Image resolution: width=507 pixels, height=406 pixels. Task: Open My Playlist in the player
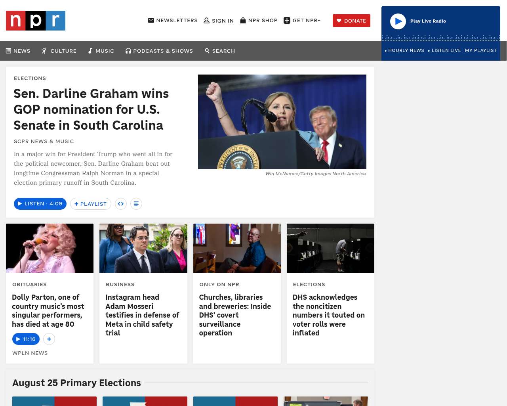click(x=481, y=50)
